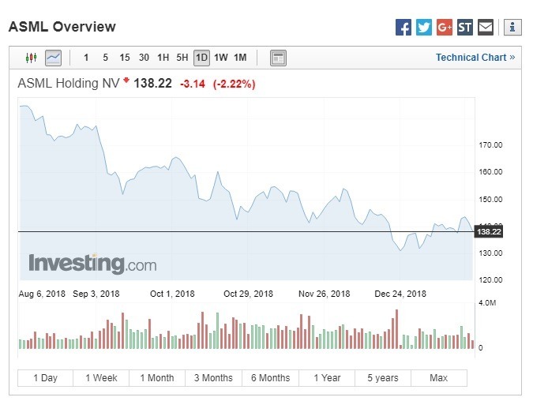The width and height of the screenshot is (533, 401).
Task: Click the 150.00 axis label
Action: coord(490,200)
